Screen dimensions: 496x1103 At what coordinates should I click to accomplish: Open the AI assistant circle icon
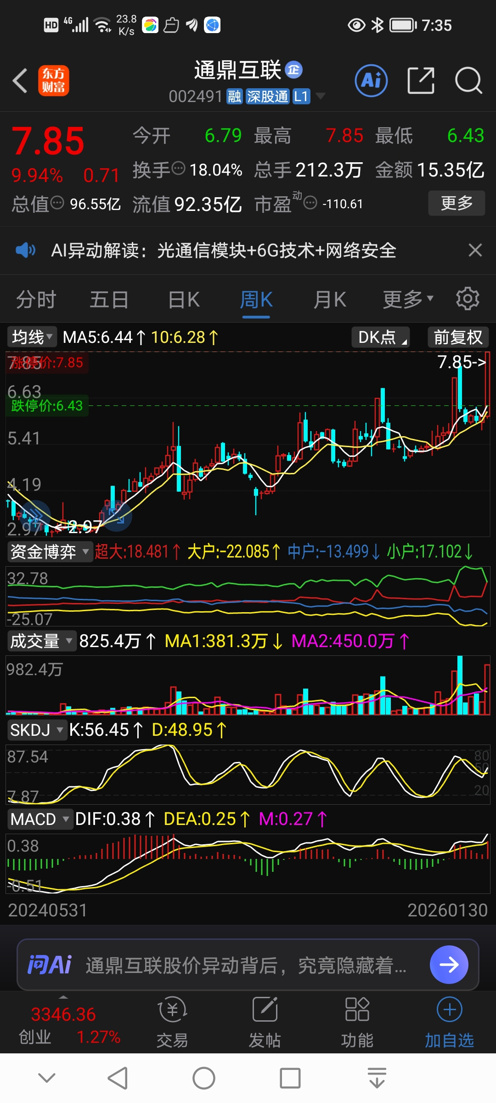coord(371,81)
